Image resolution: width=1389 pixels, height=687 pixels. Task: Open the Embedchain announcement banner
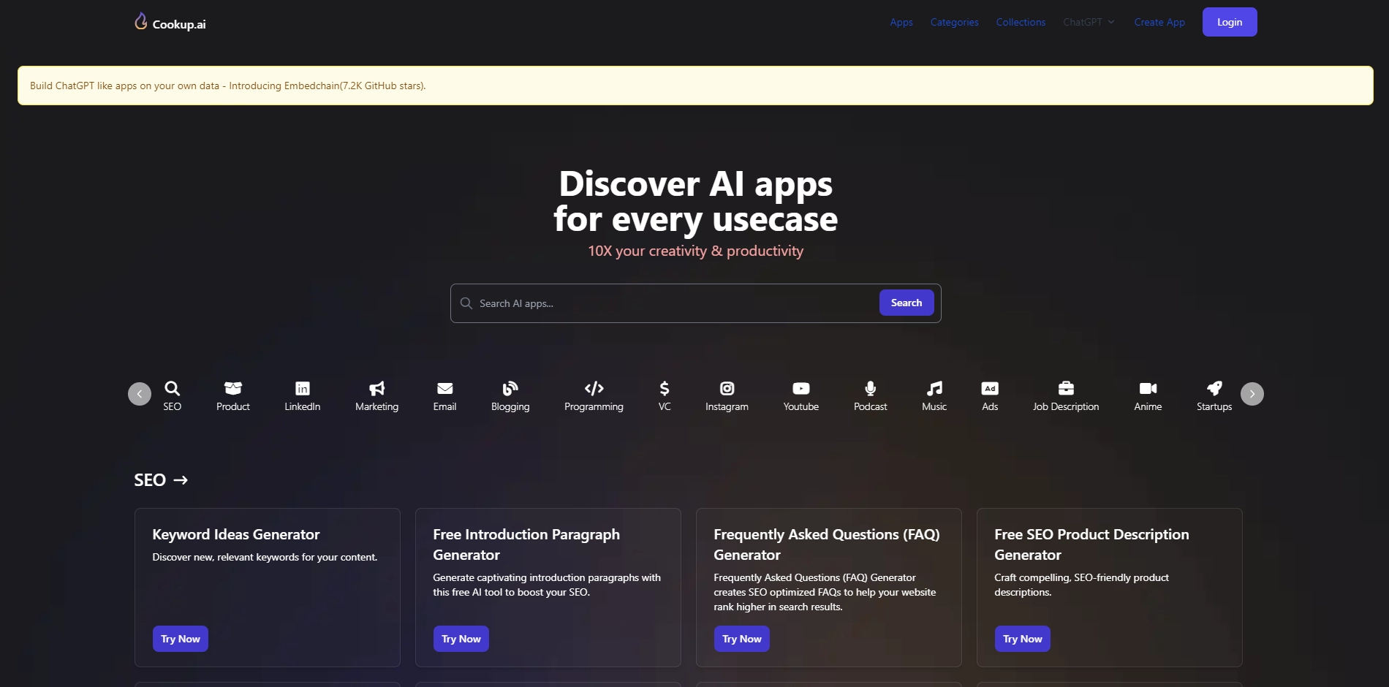tap(227, 86)
